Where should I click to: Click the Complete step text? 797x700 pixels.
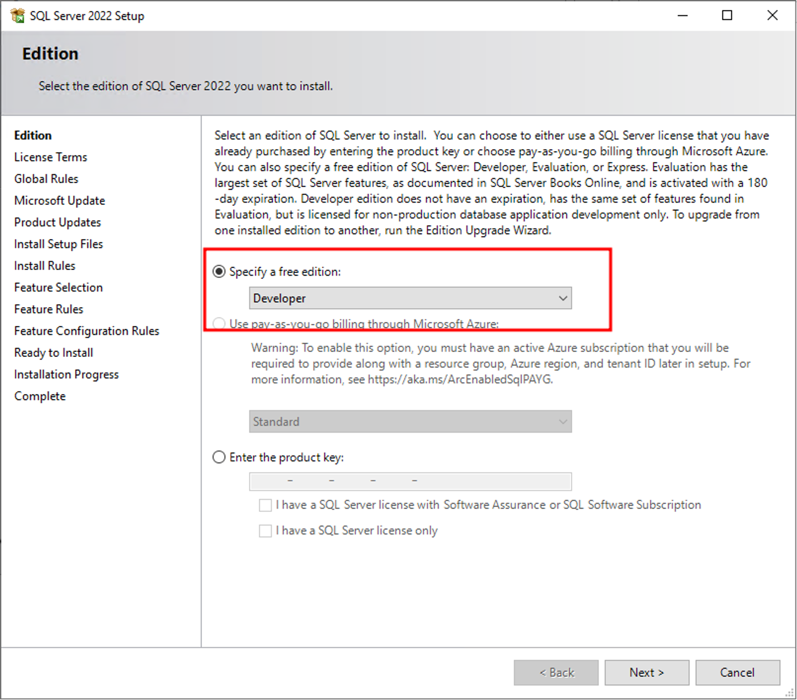coord(40,396)
